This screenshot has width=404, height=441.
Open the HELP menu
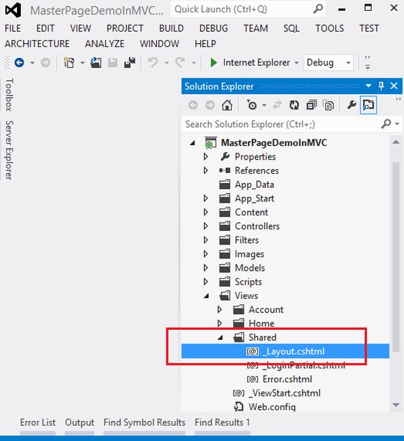pos(205,44)
